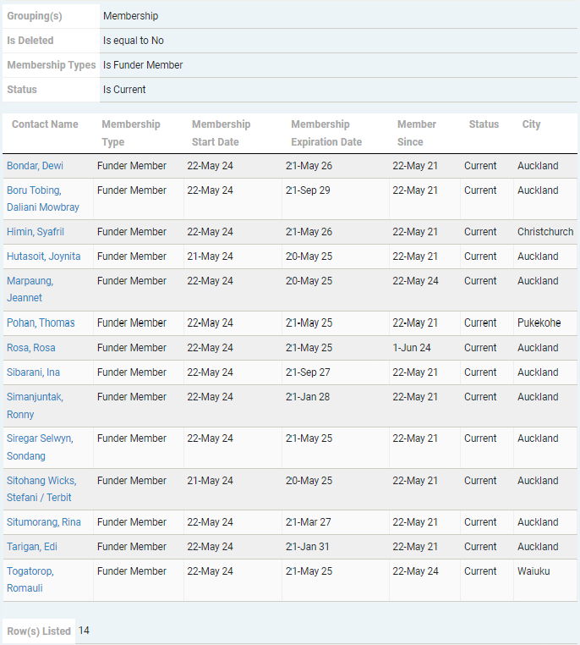The image size is (580, 645).
Task: Open the Bondar, Dewi contact link
Action: [35, 166]
